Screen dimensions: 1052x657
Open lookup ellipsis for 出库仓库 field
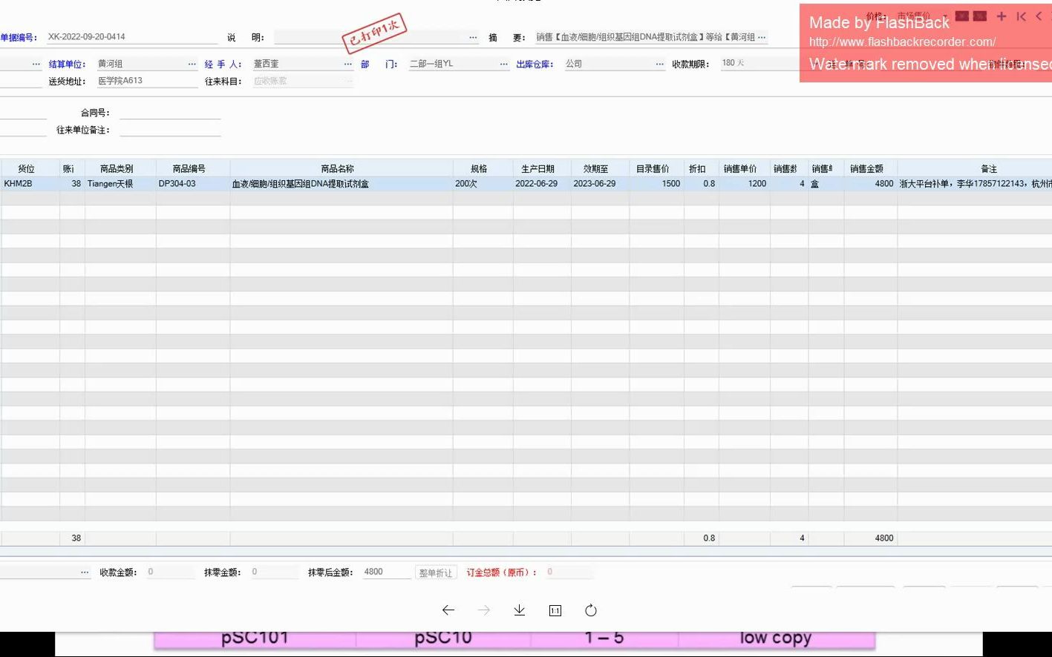tap(659, 64)
